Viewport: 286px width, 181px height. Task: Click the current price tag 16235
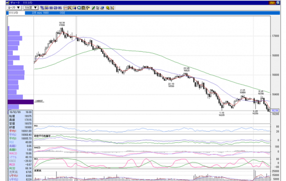click(275, 110)
